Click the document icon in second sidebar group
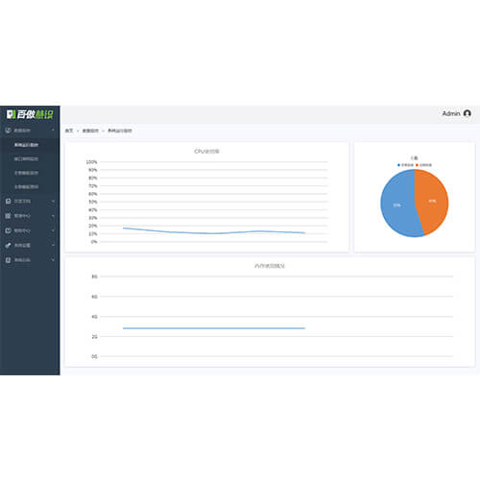Image resolution: width=480 pixels, height=480 pixels. pos(9,202)
